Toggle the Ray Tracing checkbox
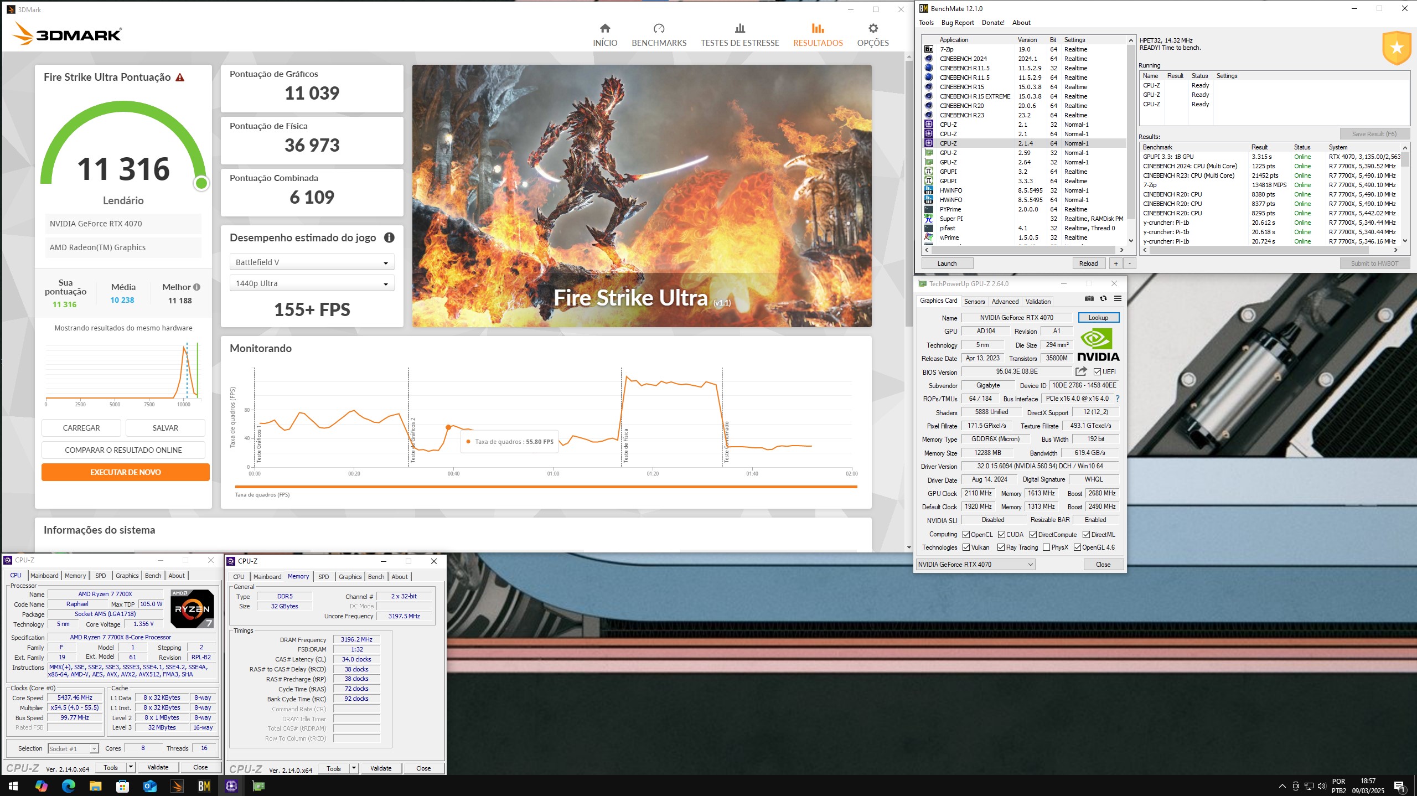1417x796 pixels. pos(1001,547)
